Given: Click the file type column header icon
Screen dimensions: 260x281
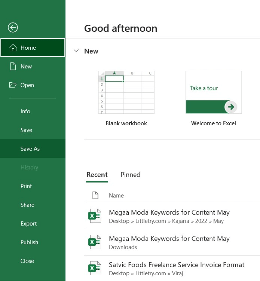Looking at the screenshot, I should 95,195.
